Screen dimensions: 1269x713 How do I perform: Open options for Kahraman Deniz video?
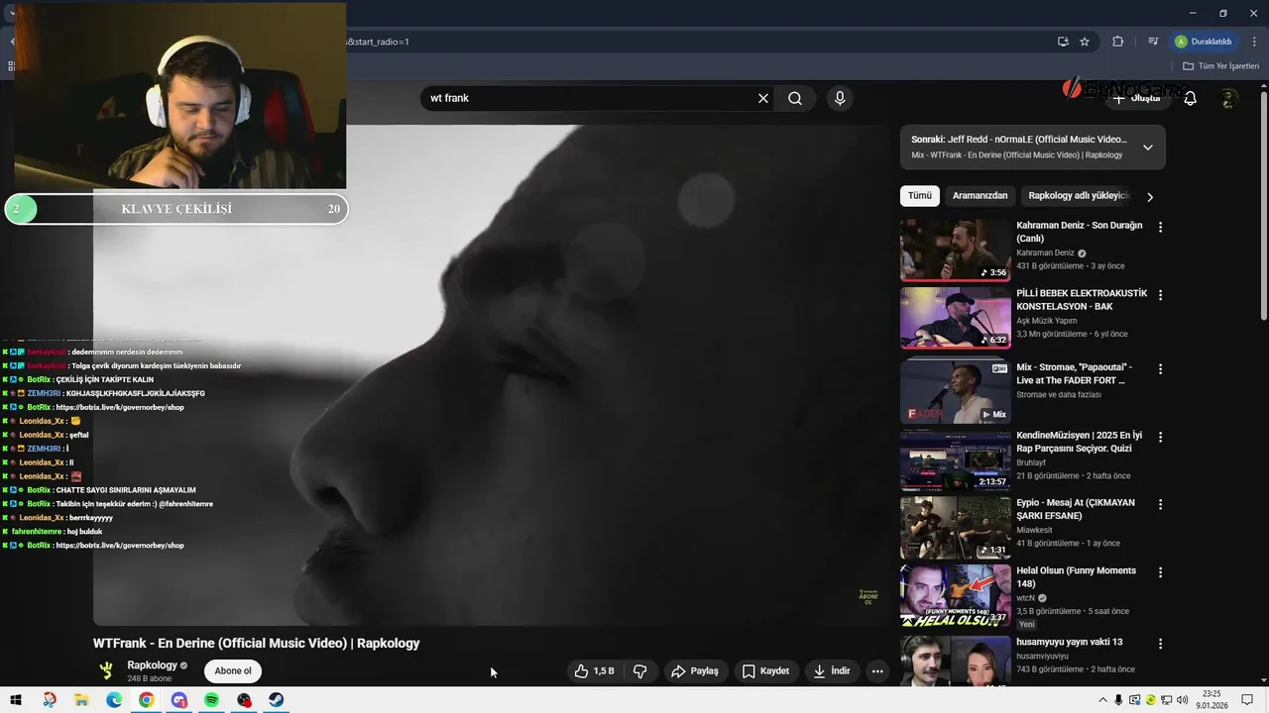(1160, 227)
